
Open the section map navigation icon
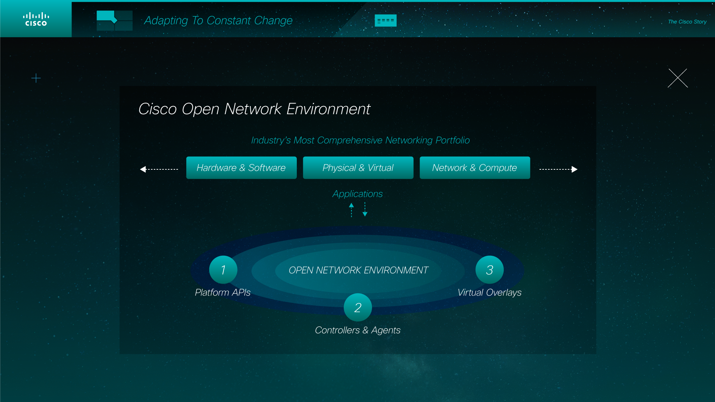pos(114,20)
